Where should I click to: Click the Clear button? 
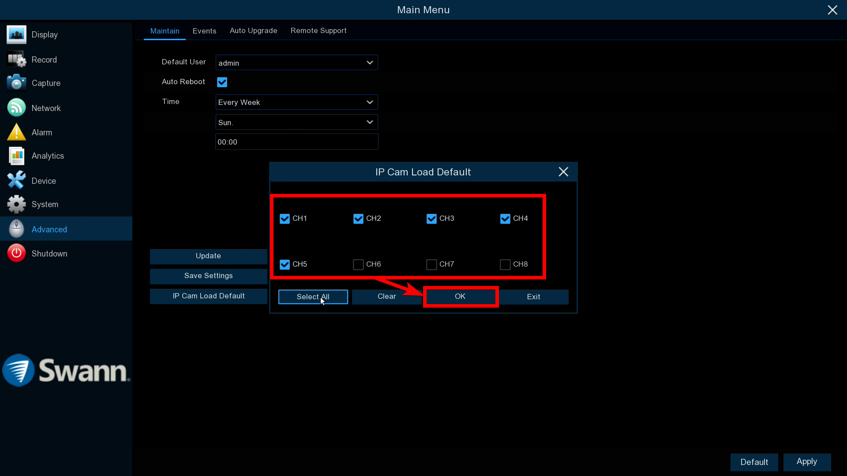[386, 297]
